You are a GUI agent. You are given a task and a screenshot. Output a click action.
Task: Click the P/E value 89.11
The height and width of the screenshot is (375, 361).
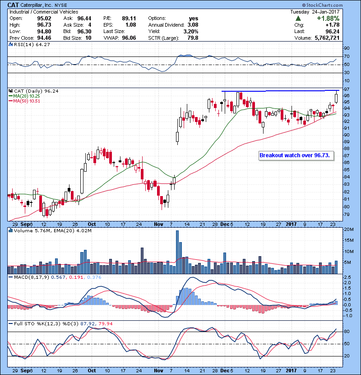(129, 19)
